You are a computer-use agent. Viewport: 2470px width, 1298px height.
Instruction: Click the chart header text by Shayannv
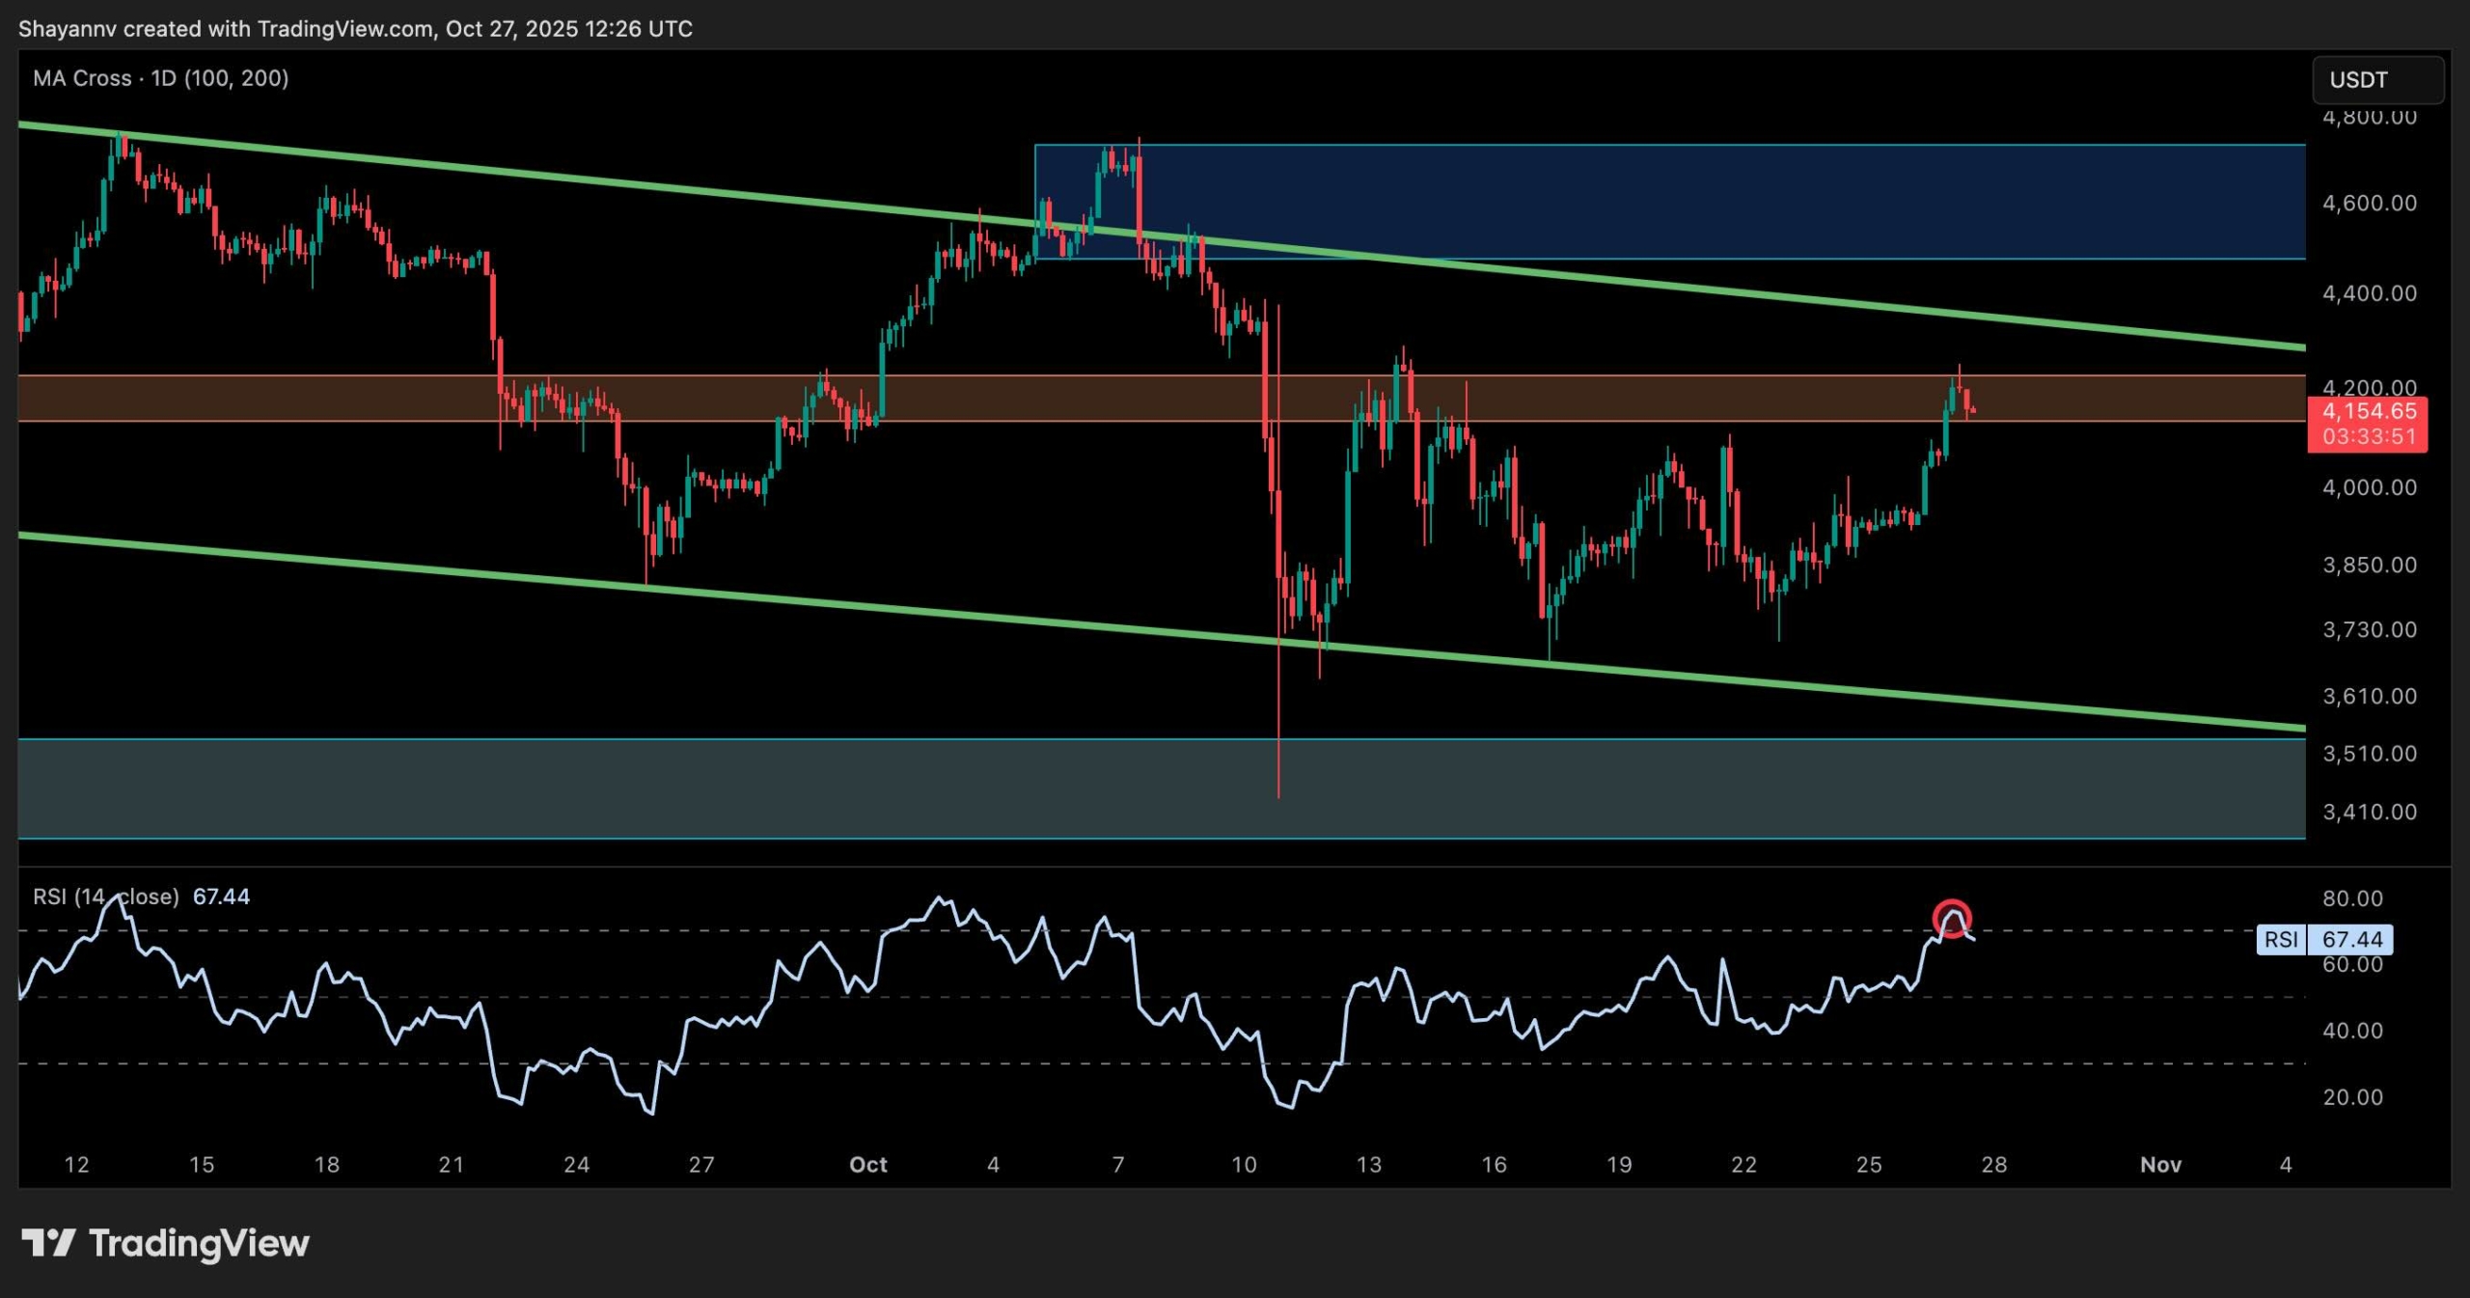coord(355,29)
